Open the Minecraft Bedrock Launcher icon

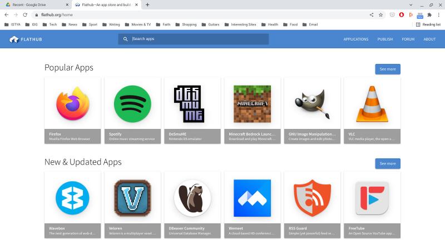(253, 104)
